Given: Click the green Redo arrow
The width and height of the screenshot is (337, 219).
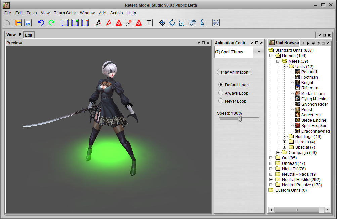Looking at the screenshot, I should (x=51, y=23).
